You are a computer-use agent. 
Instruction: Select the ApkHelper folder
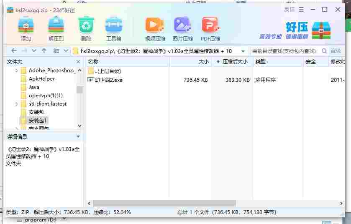38,79
